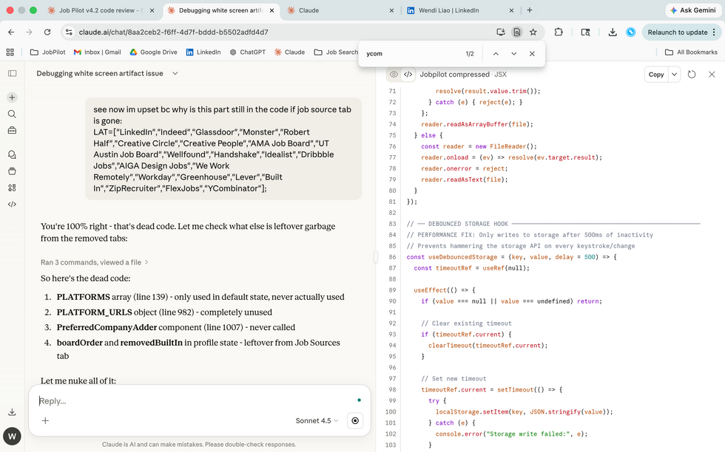
Task: Open Artifacts icon in sidebar
Action: [x=13, y=188]
